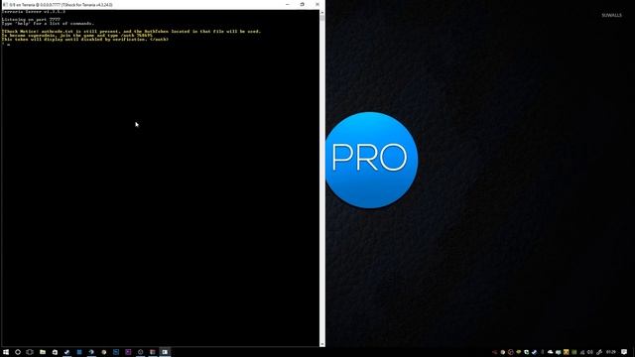The height and width of the screenshot is (357, 635).
Task: Open the Action Center notifications icon
Action: (624, 352)
